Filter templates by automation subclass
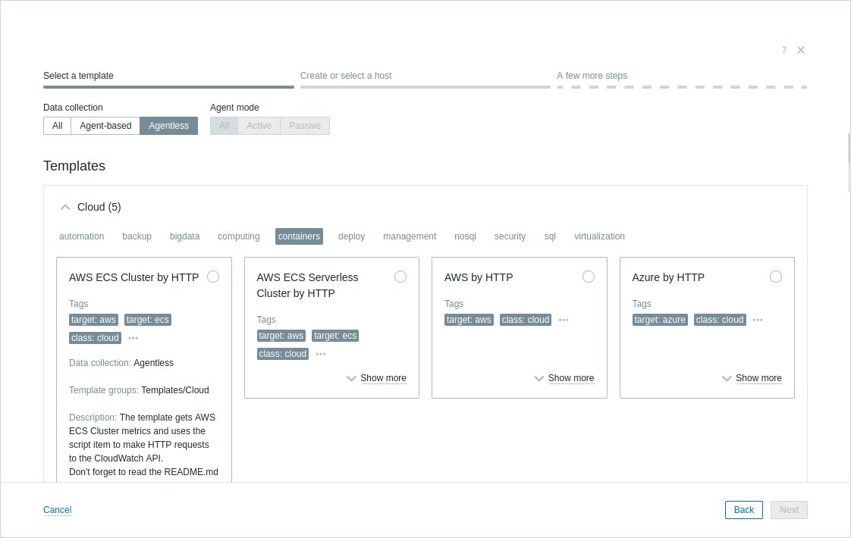Image resolution: width=851 pixels, height=538 pixels. tap(81, 236)
